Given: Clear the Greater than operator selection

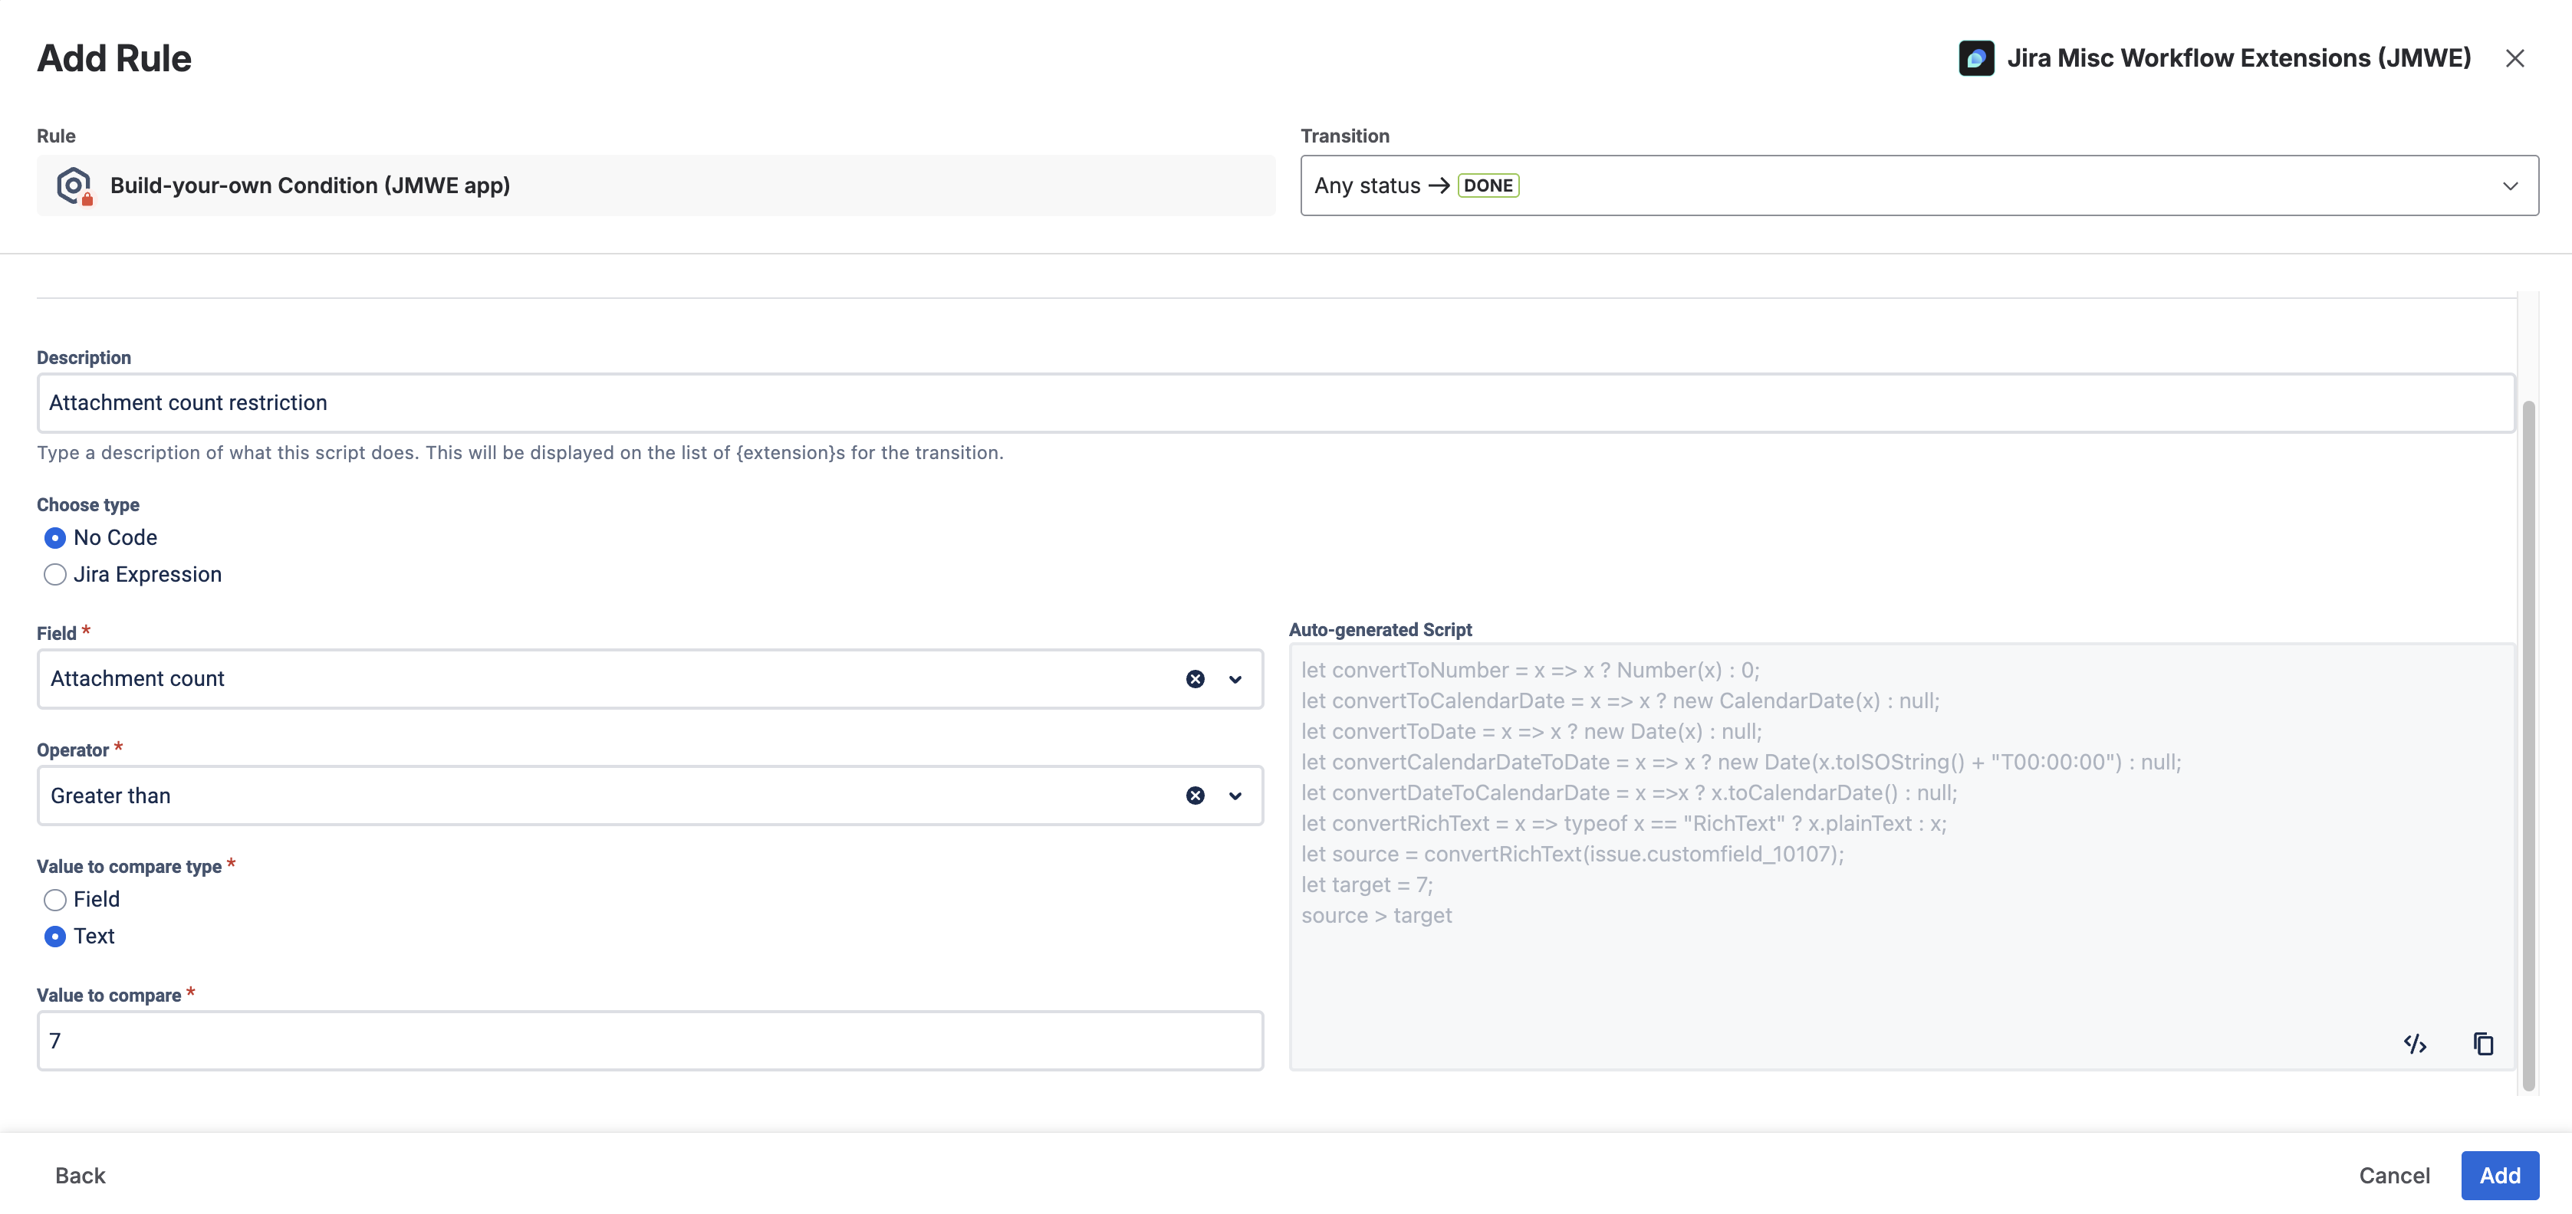Looking at the screenshot, I should click(1196, 796).
